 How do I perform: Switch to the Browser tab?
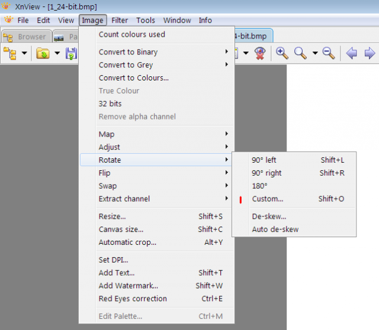point(26,37)
